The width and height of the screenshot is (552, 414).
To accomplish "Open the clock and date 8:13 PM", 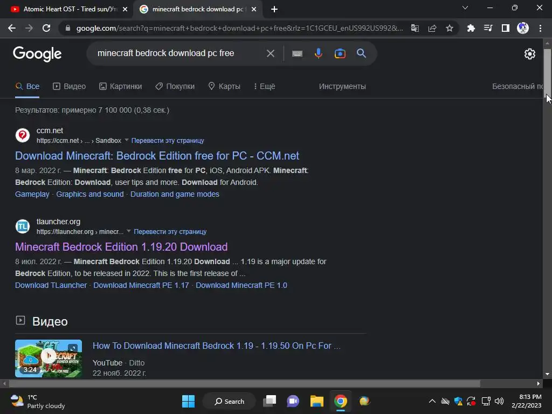I will (527, 401).
